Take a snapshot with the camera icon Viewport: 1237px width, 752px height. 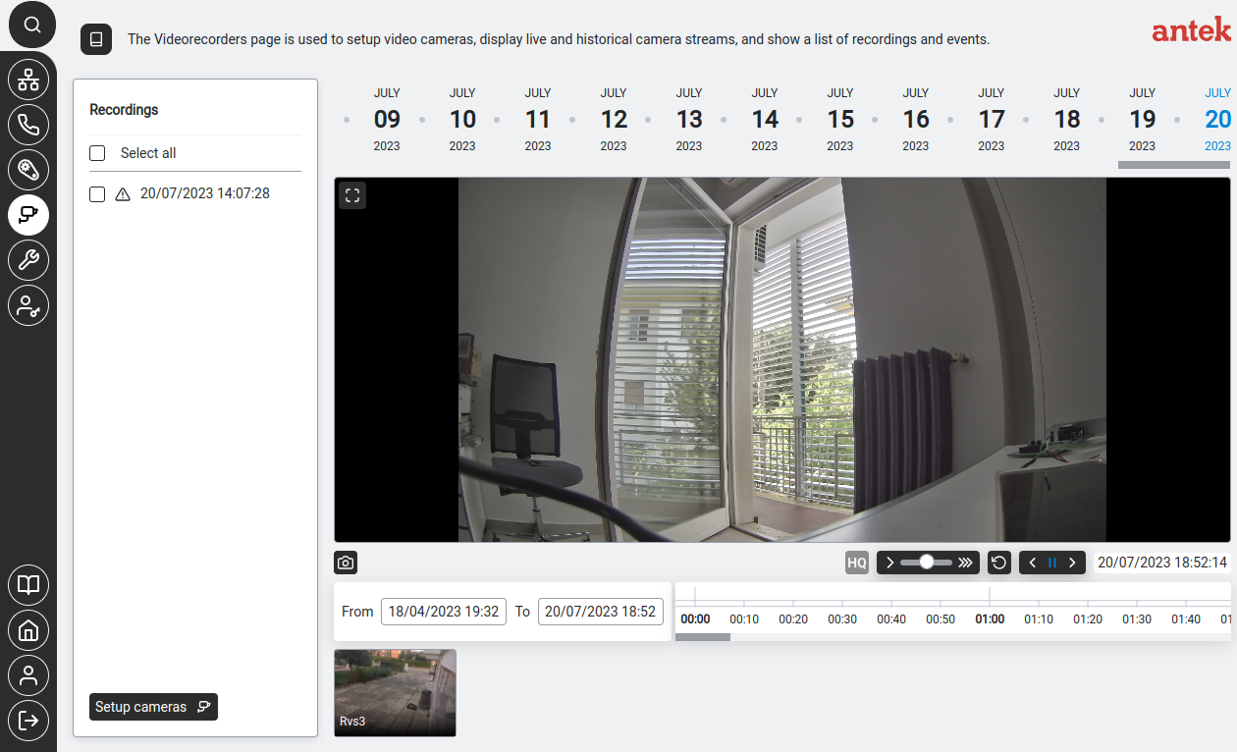pyautogui.click(x=346, y=563)
